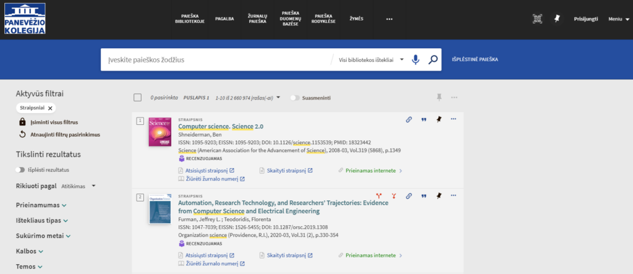Open Žurnalų paieška menu item
633x274 pixels.
(257, 19)
